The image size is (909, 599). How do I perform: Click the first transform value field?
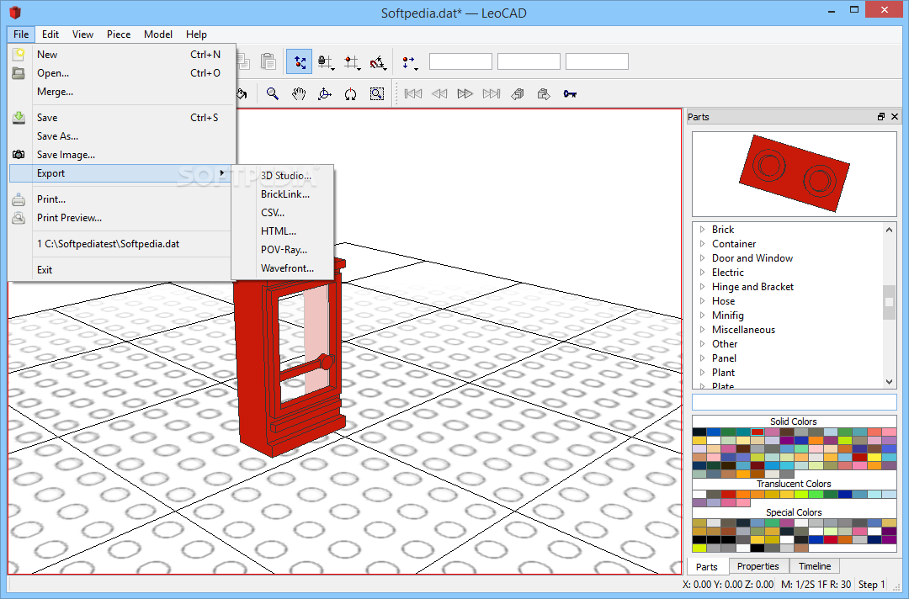pyautogui.click(x=460, y=61)
